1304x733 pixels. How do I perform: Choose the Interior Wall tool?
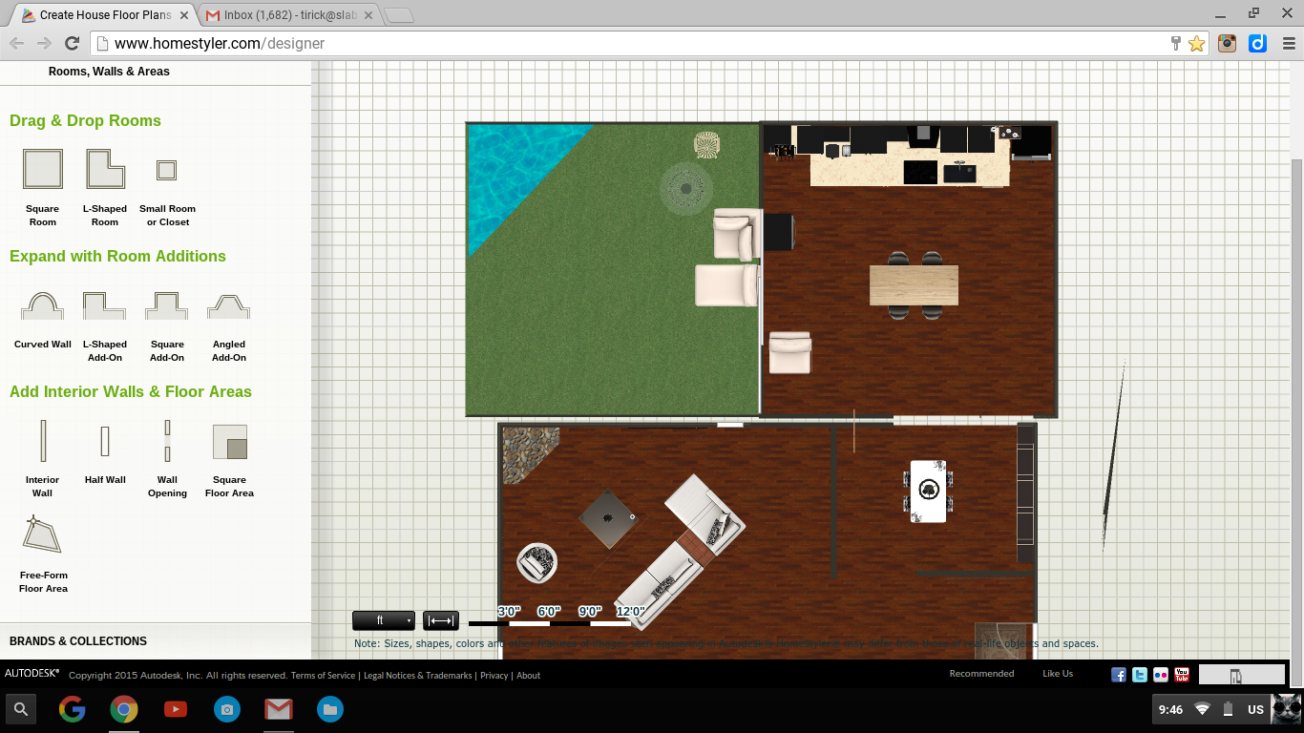43,441
